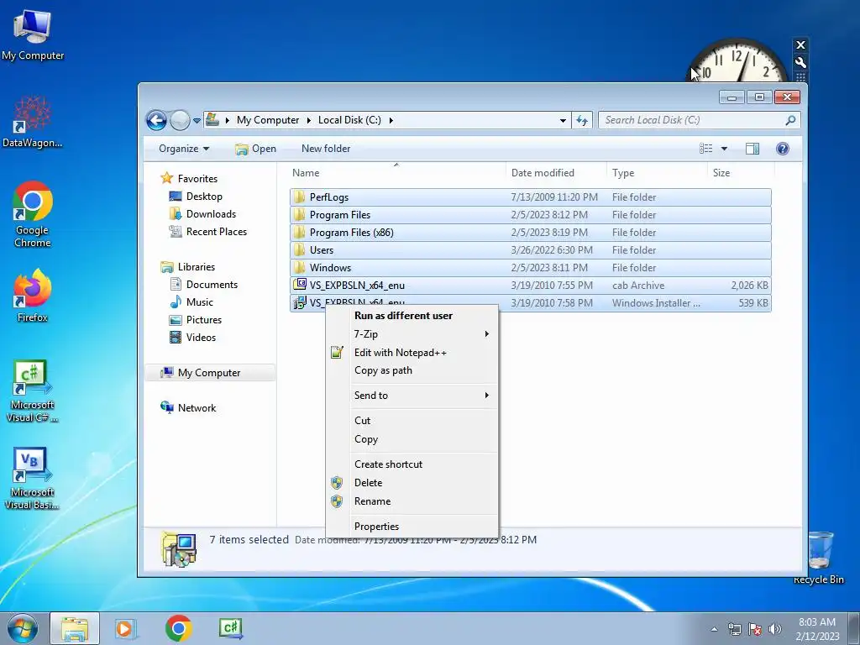Open Action Center flag tray icon

point(755,629)
